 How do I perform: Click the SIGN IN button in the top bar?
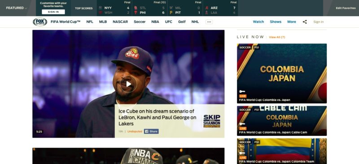point(53,12)
